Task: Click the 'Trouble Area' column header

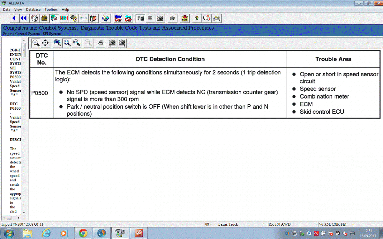Action: pyautogui.click(x=333, y=59)
